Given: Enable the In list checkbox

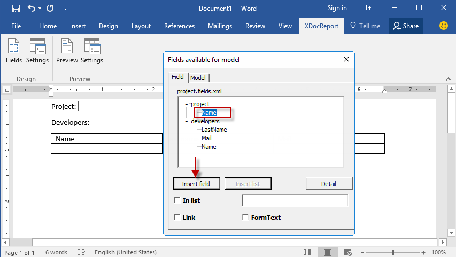Looking at the screenshot, I should pos(177,200).
